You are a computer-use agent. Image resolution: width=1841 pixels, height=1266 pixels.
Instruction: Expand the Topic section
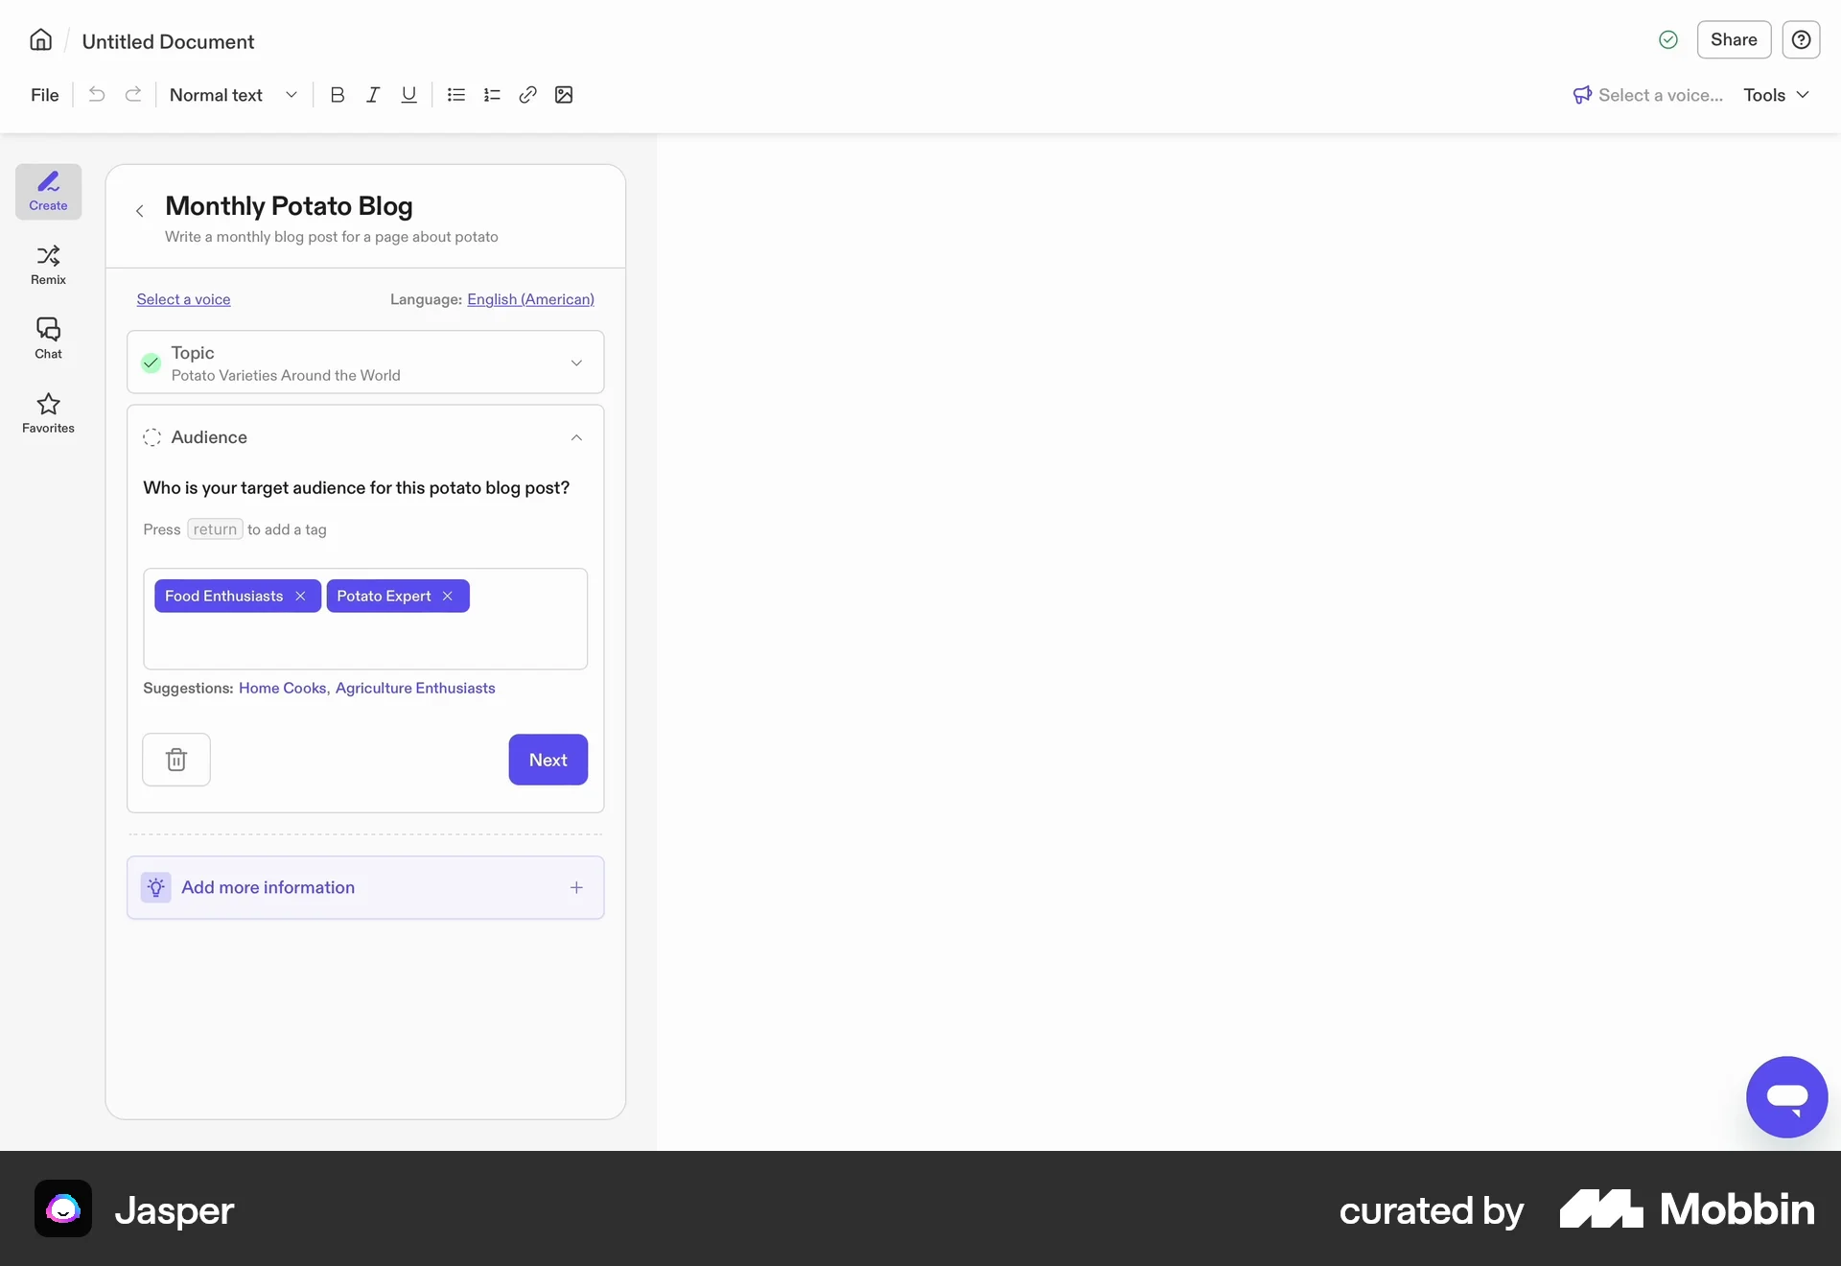(576, 363)
